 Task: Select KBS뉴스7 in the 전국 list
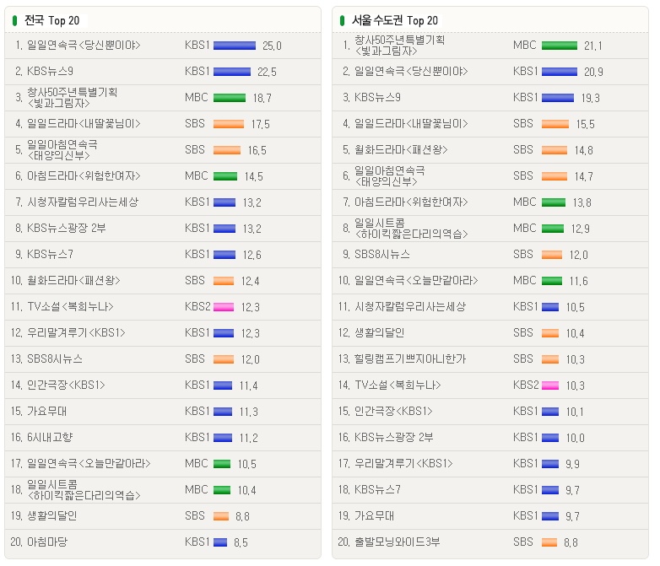click(50, 254)
